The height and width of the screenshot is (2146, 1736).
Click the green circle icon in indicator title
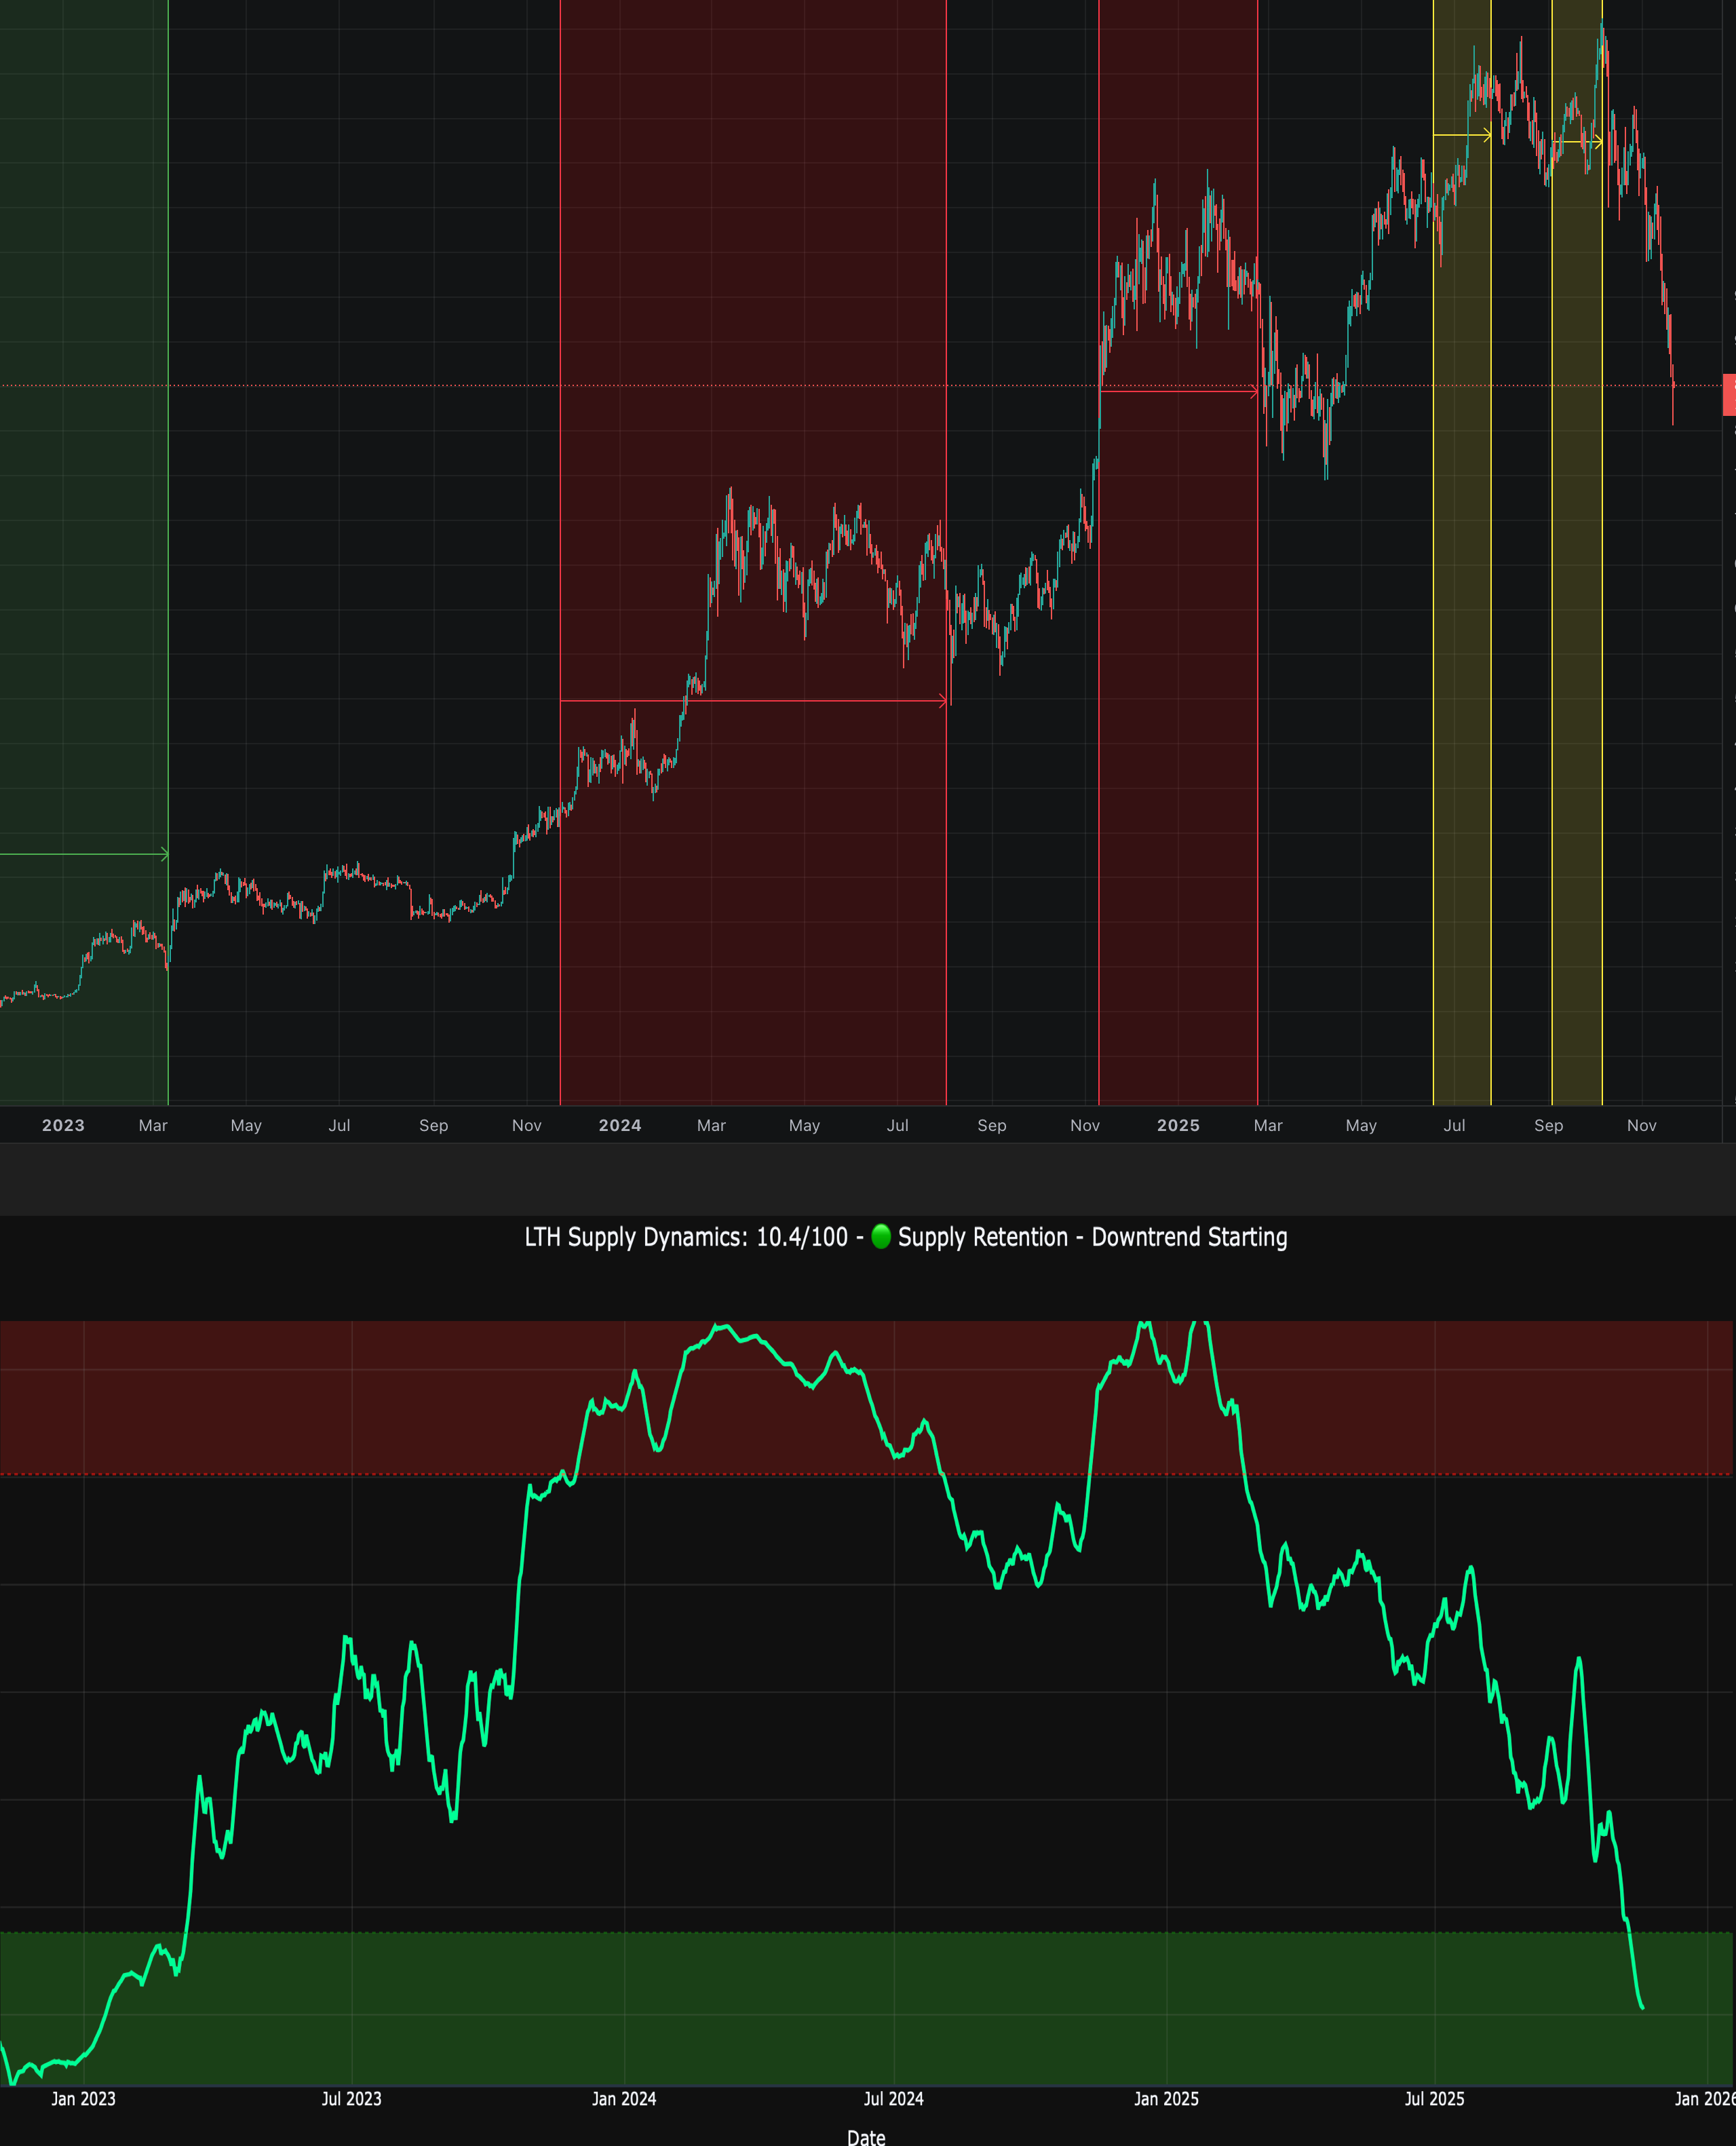pyautogui.click(x=881, y=1236)
